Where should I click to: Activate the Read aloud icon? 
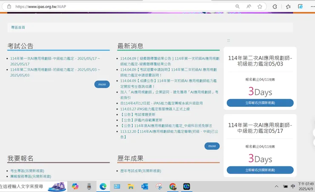(x=249, y=6)
